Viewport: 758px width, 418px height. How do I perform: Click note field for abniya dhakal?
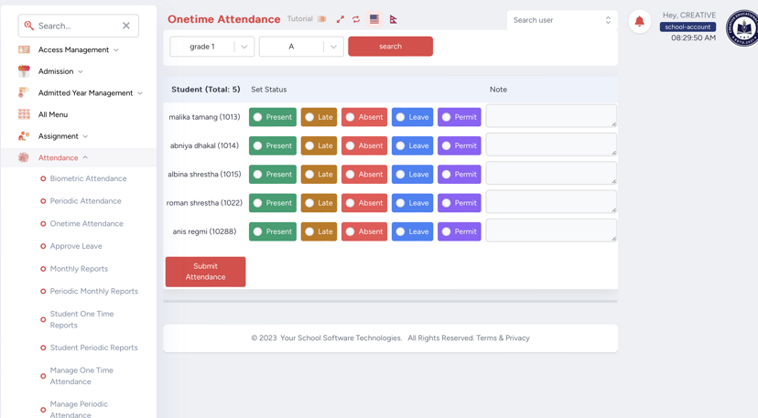pyautogui.click(x=551, y=145)
